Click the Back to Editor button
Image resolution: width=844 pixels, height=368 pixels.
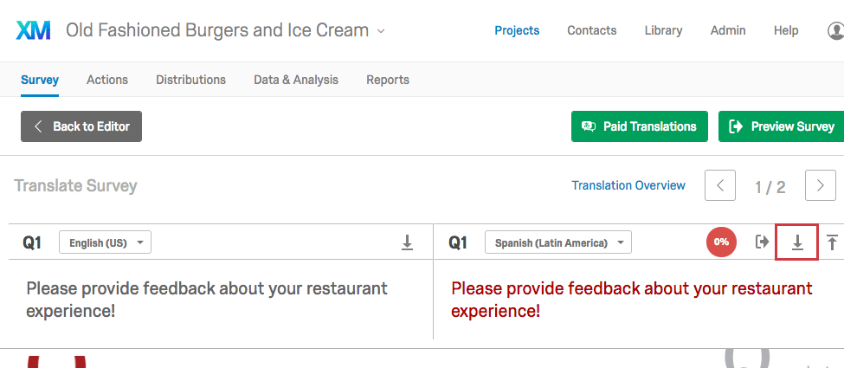(81, 126)
